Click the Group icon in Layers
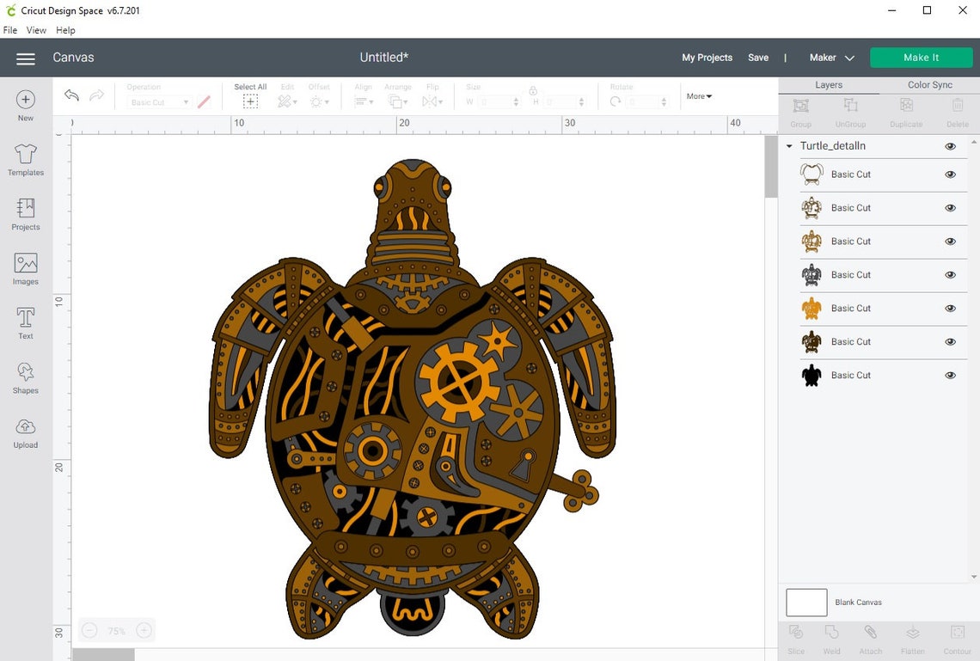The width and height of the screenshot is (980, 661). (x=800, y=106)
